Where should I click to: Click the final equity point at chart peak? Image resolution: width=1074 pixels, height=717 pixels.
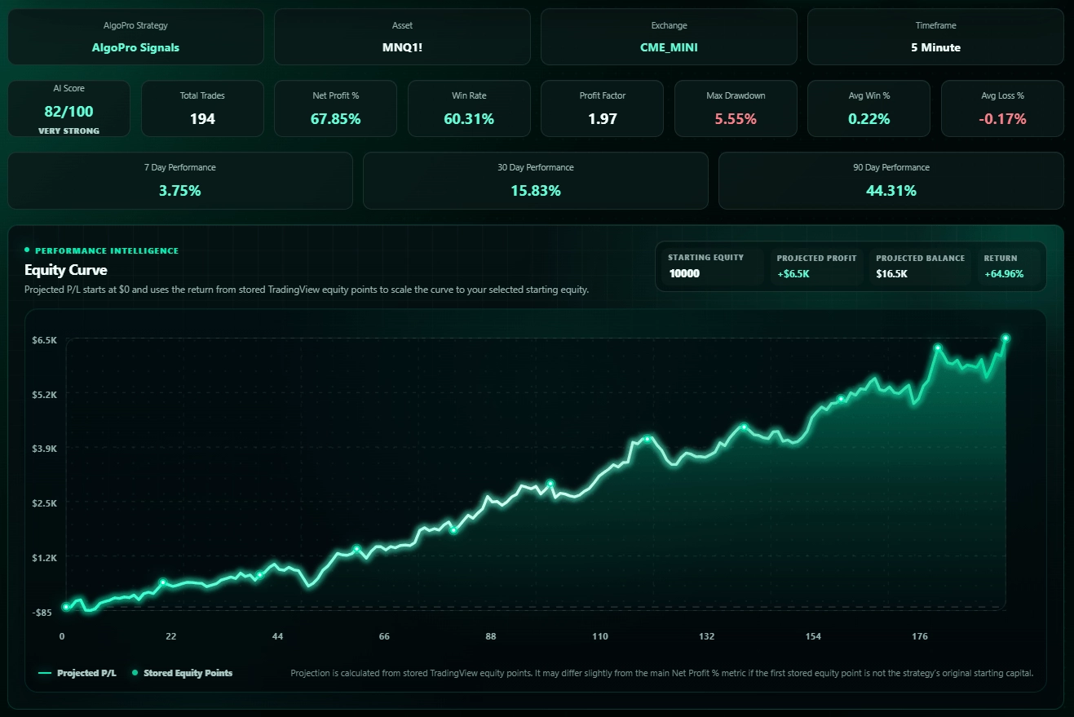[x=1005, y=338]
